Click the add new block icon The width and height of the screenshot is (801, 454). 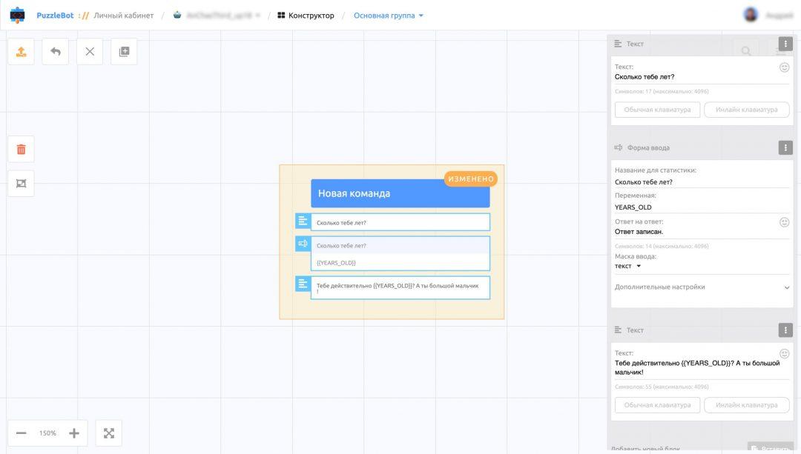124,52
